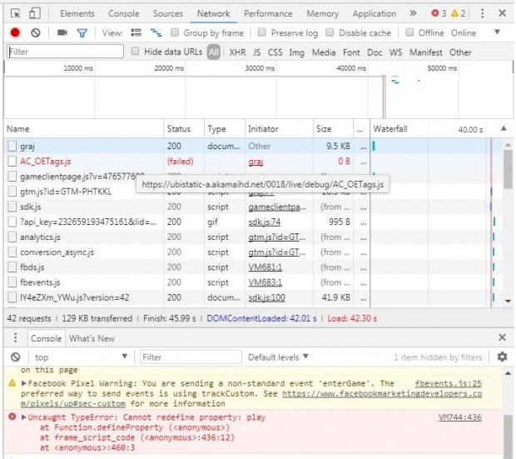
Task: Stop recording with the red record button
Action: pyautogui.click(x=15, y=32)
